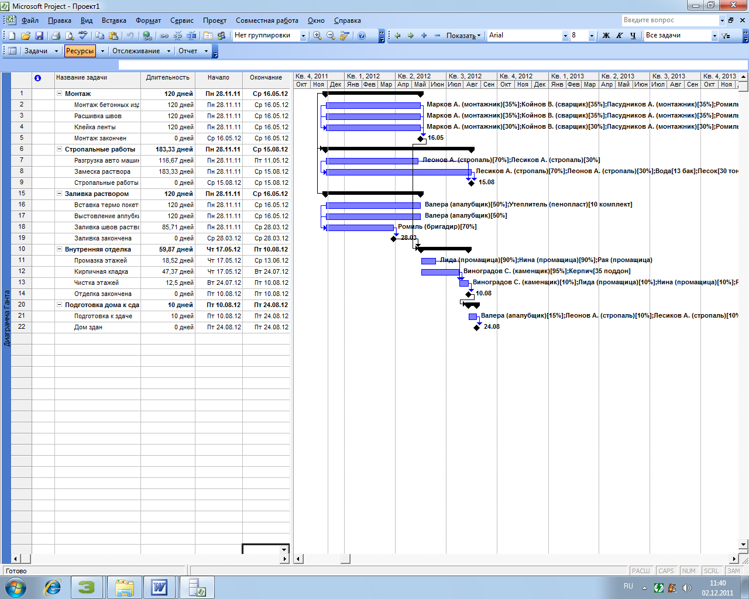749x599 pixels.
Task: Select the 'Кирпичная кладка' task cell
Action: pos(98,271)
